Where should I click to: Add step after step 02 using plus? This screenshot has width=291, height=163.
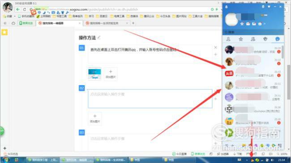(215, 99)
